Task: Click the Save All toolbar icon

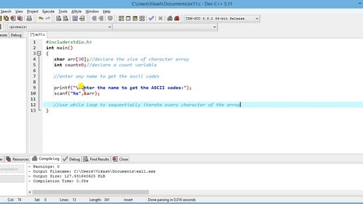Action: click(6, 19)
